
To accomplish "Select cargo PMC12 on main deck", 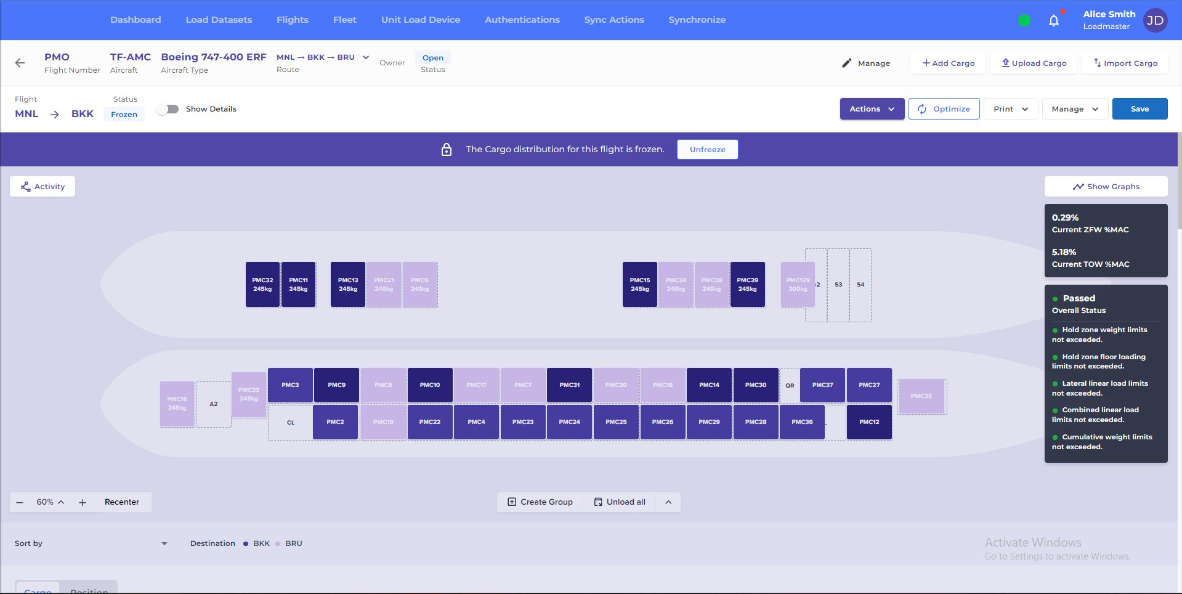I will click(869, 422).
